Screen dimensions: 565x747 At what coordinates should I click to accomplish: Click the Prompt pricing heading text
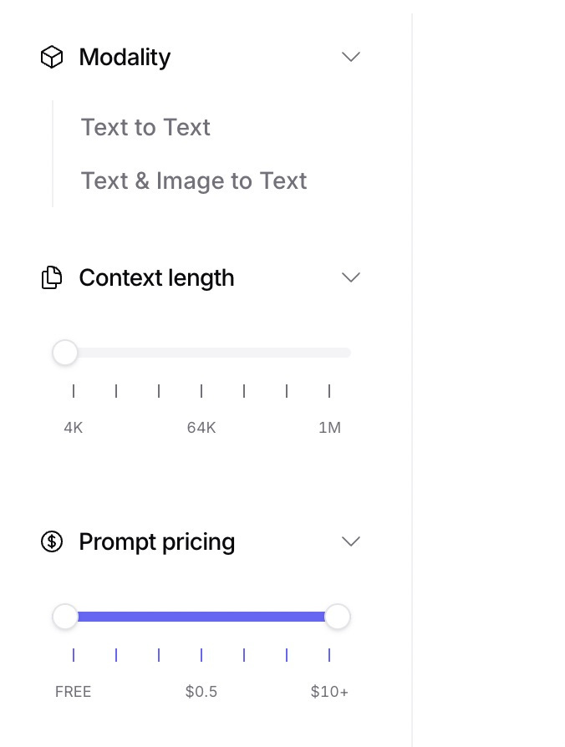tap(156, 541)
